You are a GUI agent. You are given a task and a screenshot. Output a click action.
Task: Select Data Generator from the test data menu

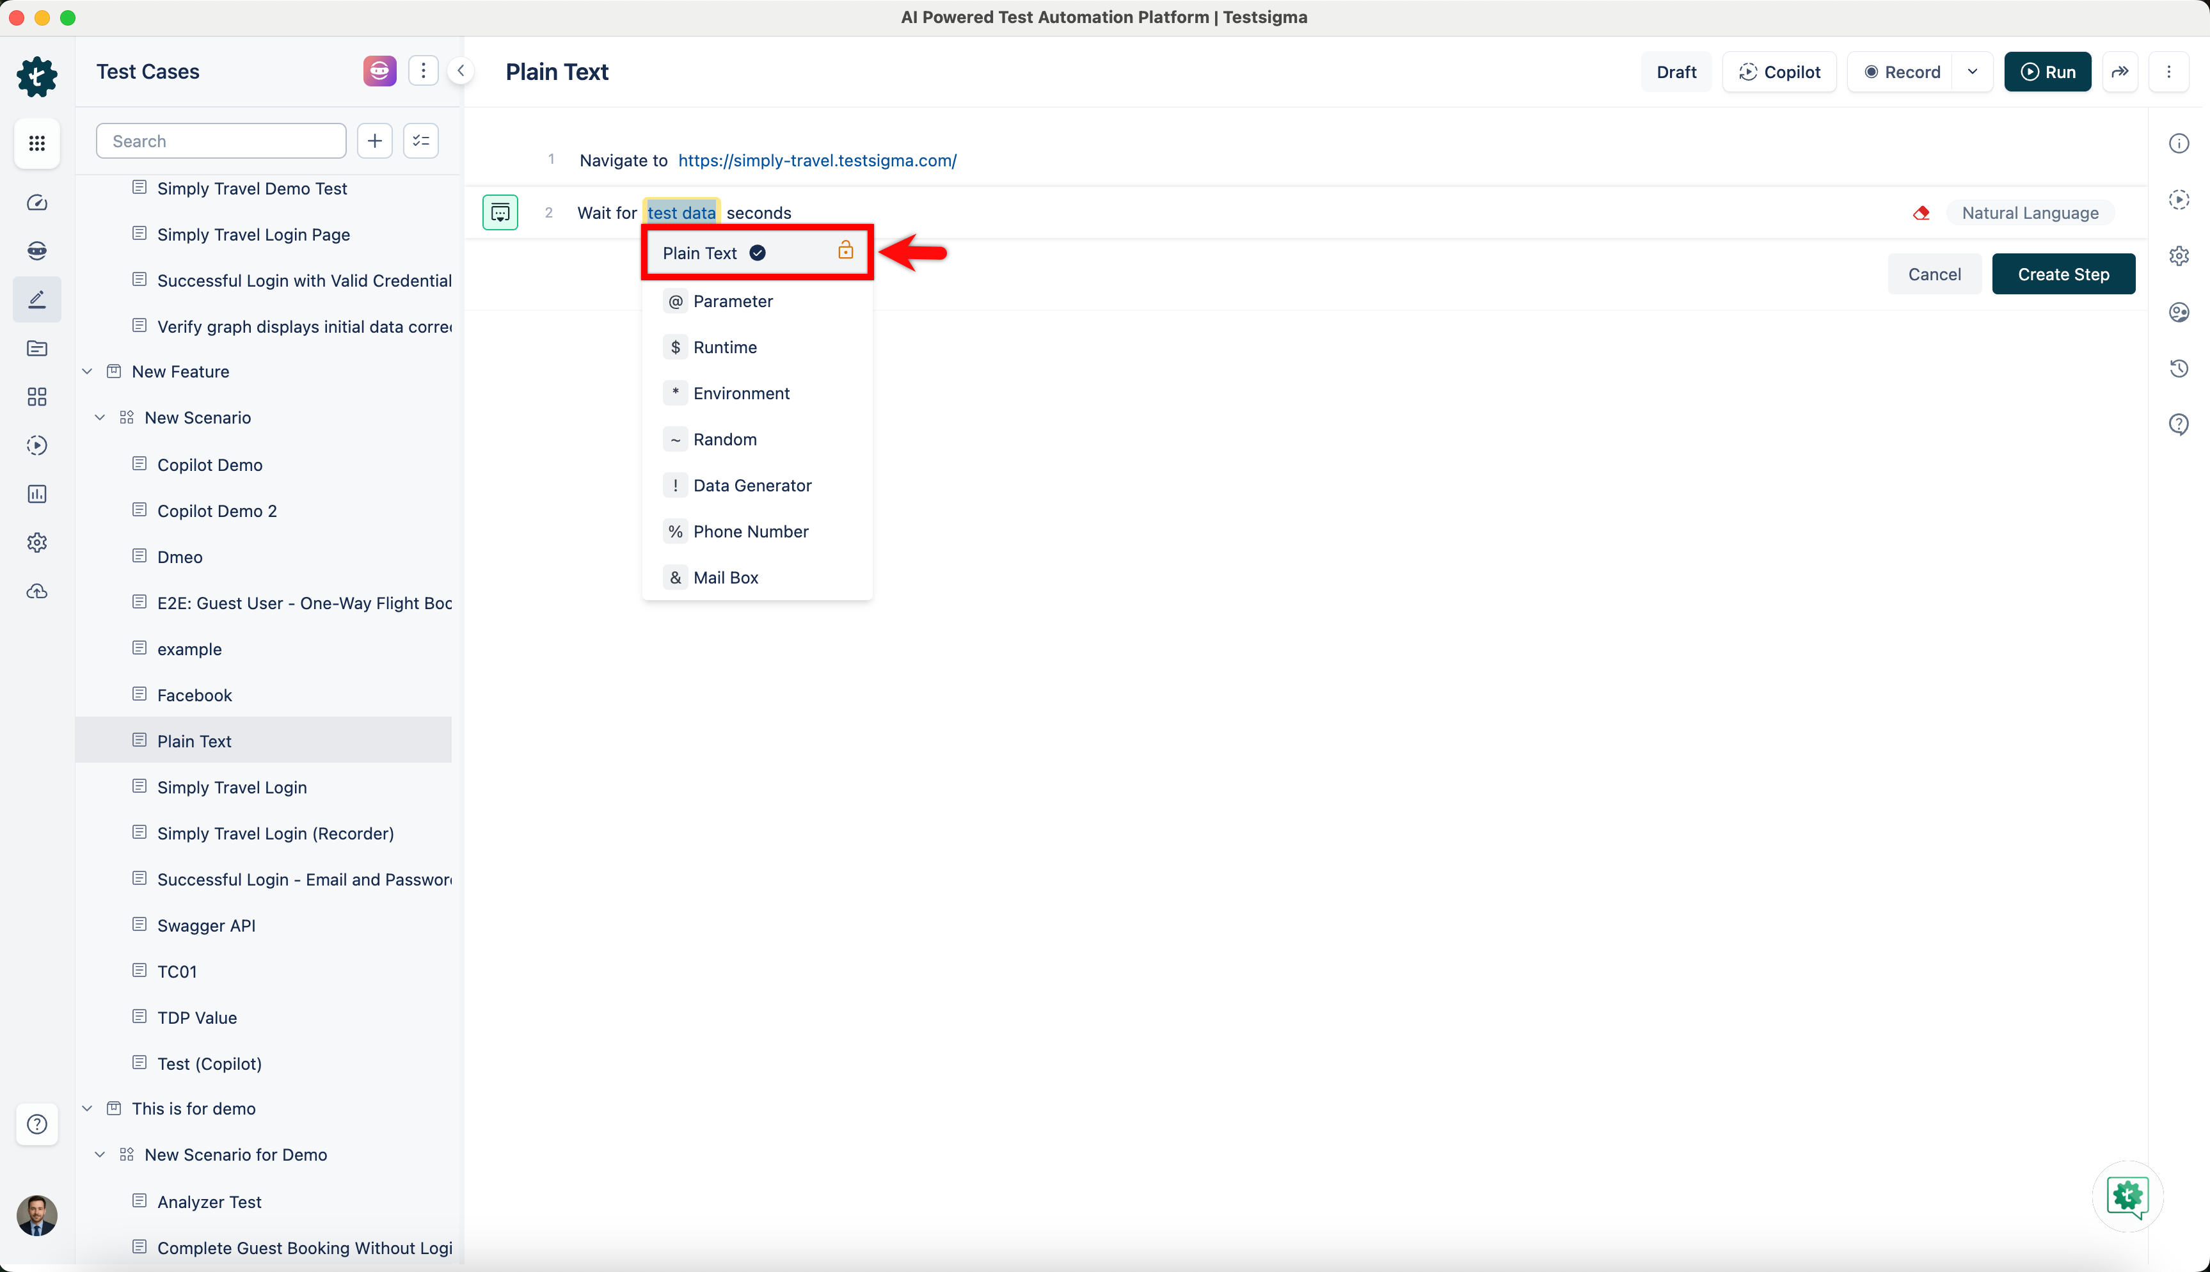[752, 485]
